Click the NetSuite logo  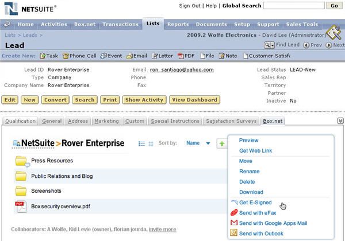[x=30, y=9]
